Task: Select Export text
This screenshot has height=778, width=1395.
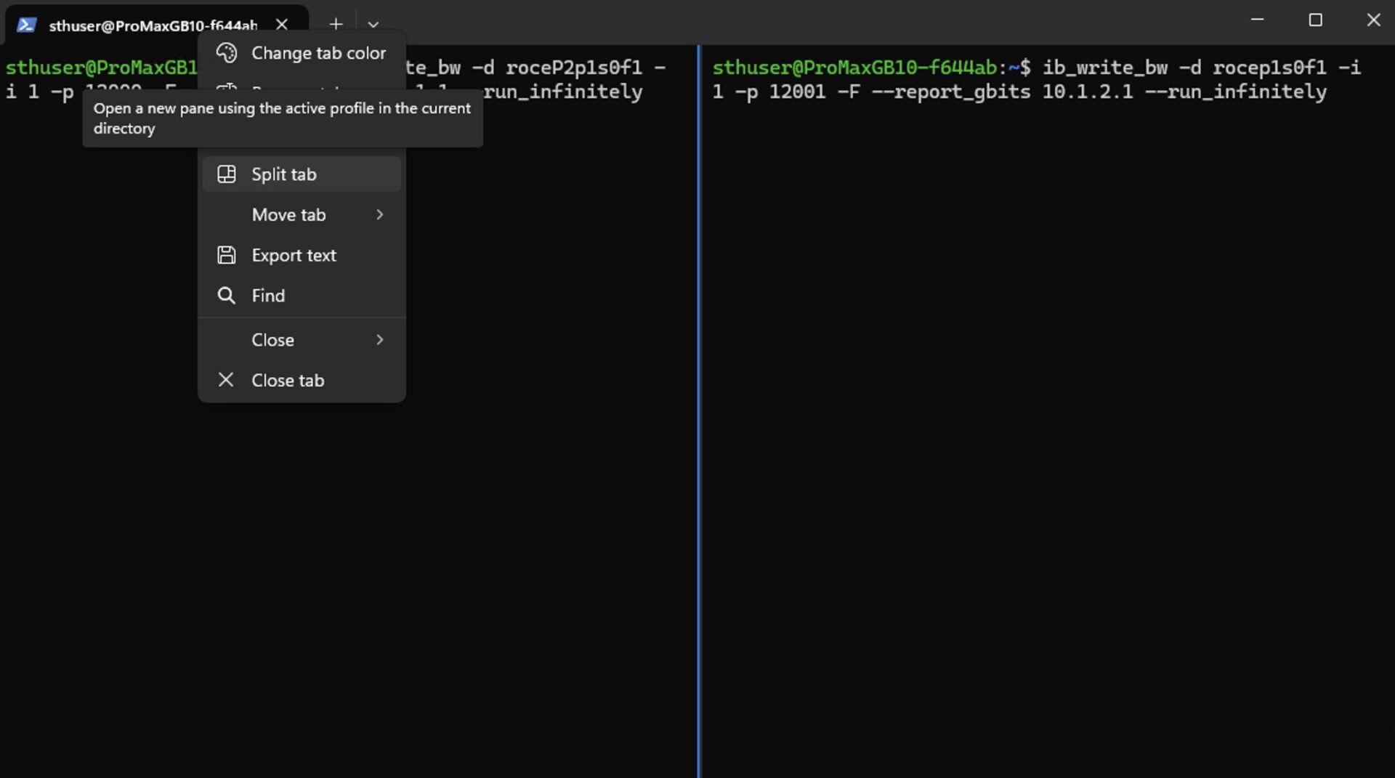Action: click(x=294, y=255)
